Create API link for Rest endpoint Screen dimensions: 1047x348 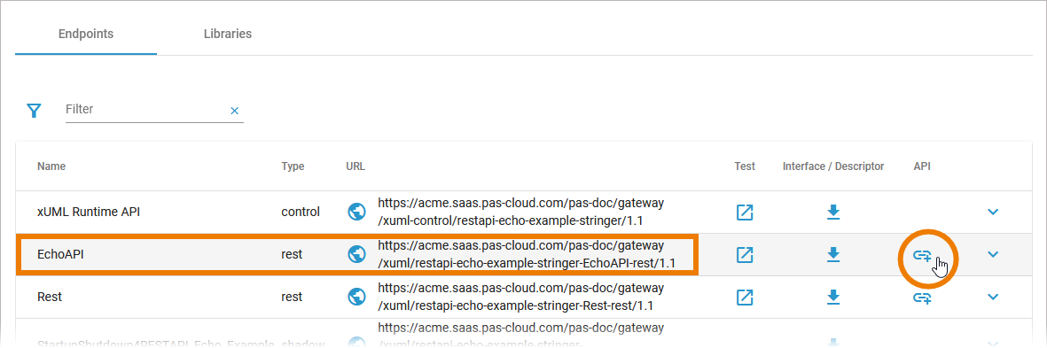pos(922,298)
